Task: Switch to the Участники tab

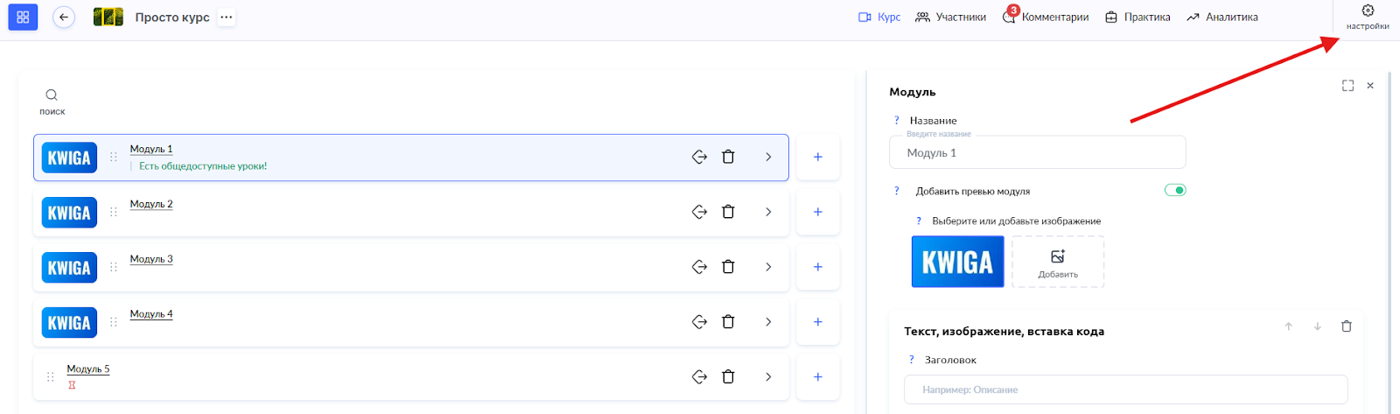Action: coord(951,18)
